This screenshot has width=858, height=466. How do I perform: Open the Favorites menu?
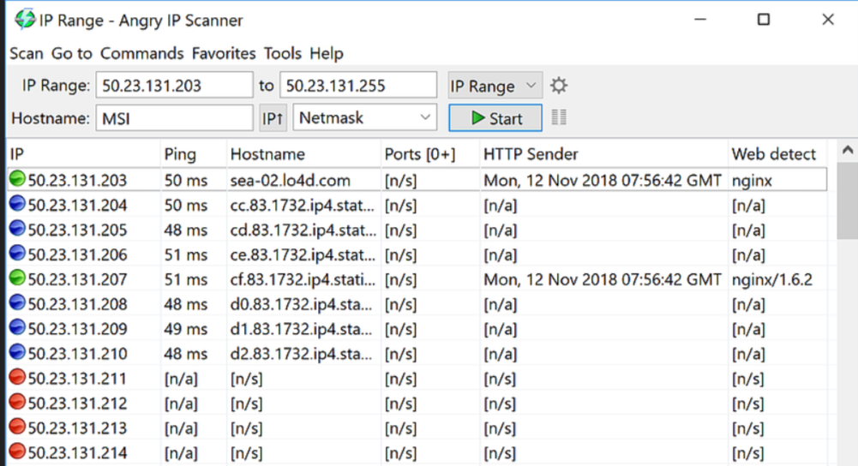pos(224,54)
